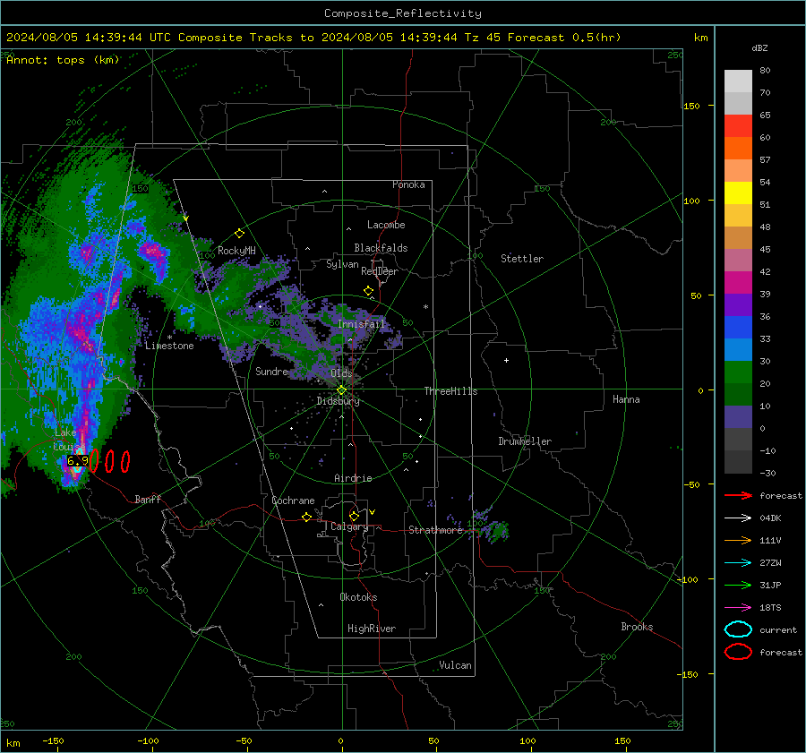The width and height of the screenshot is (806, 753).
Task: Click the Limestone map label
Action: 169,346
